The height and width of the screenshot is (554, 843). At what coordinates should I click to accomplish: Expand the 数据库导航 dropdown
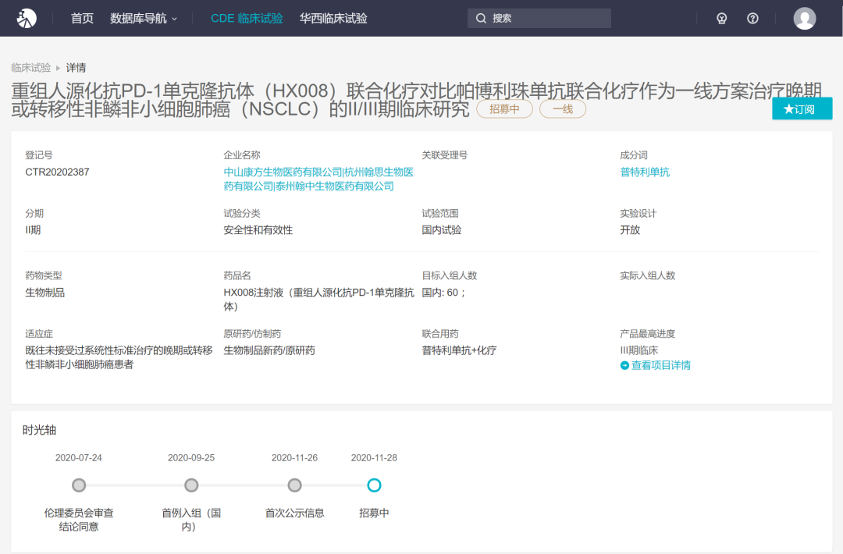144,18
